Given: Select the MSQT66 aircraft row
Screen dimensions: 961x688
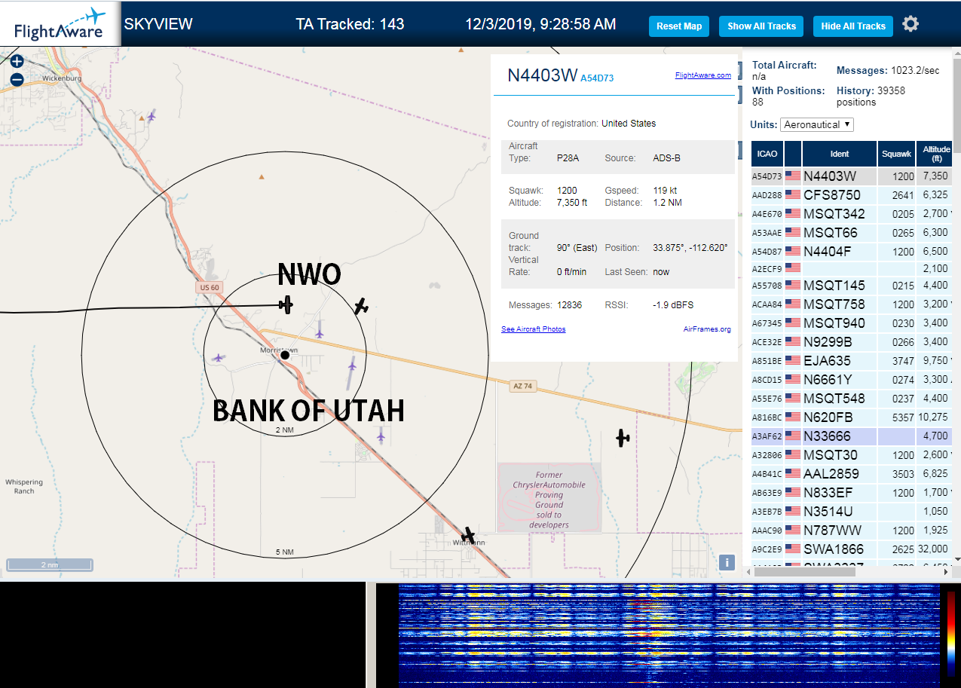Looking at the screenshot, I should [852, 233].
